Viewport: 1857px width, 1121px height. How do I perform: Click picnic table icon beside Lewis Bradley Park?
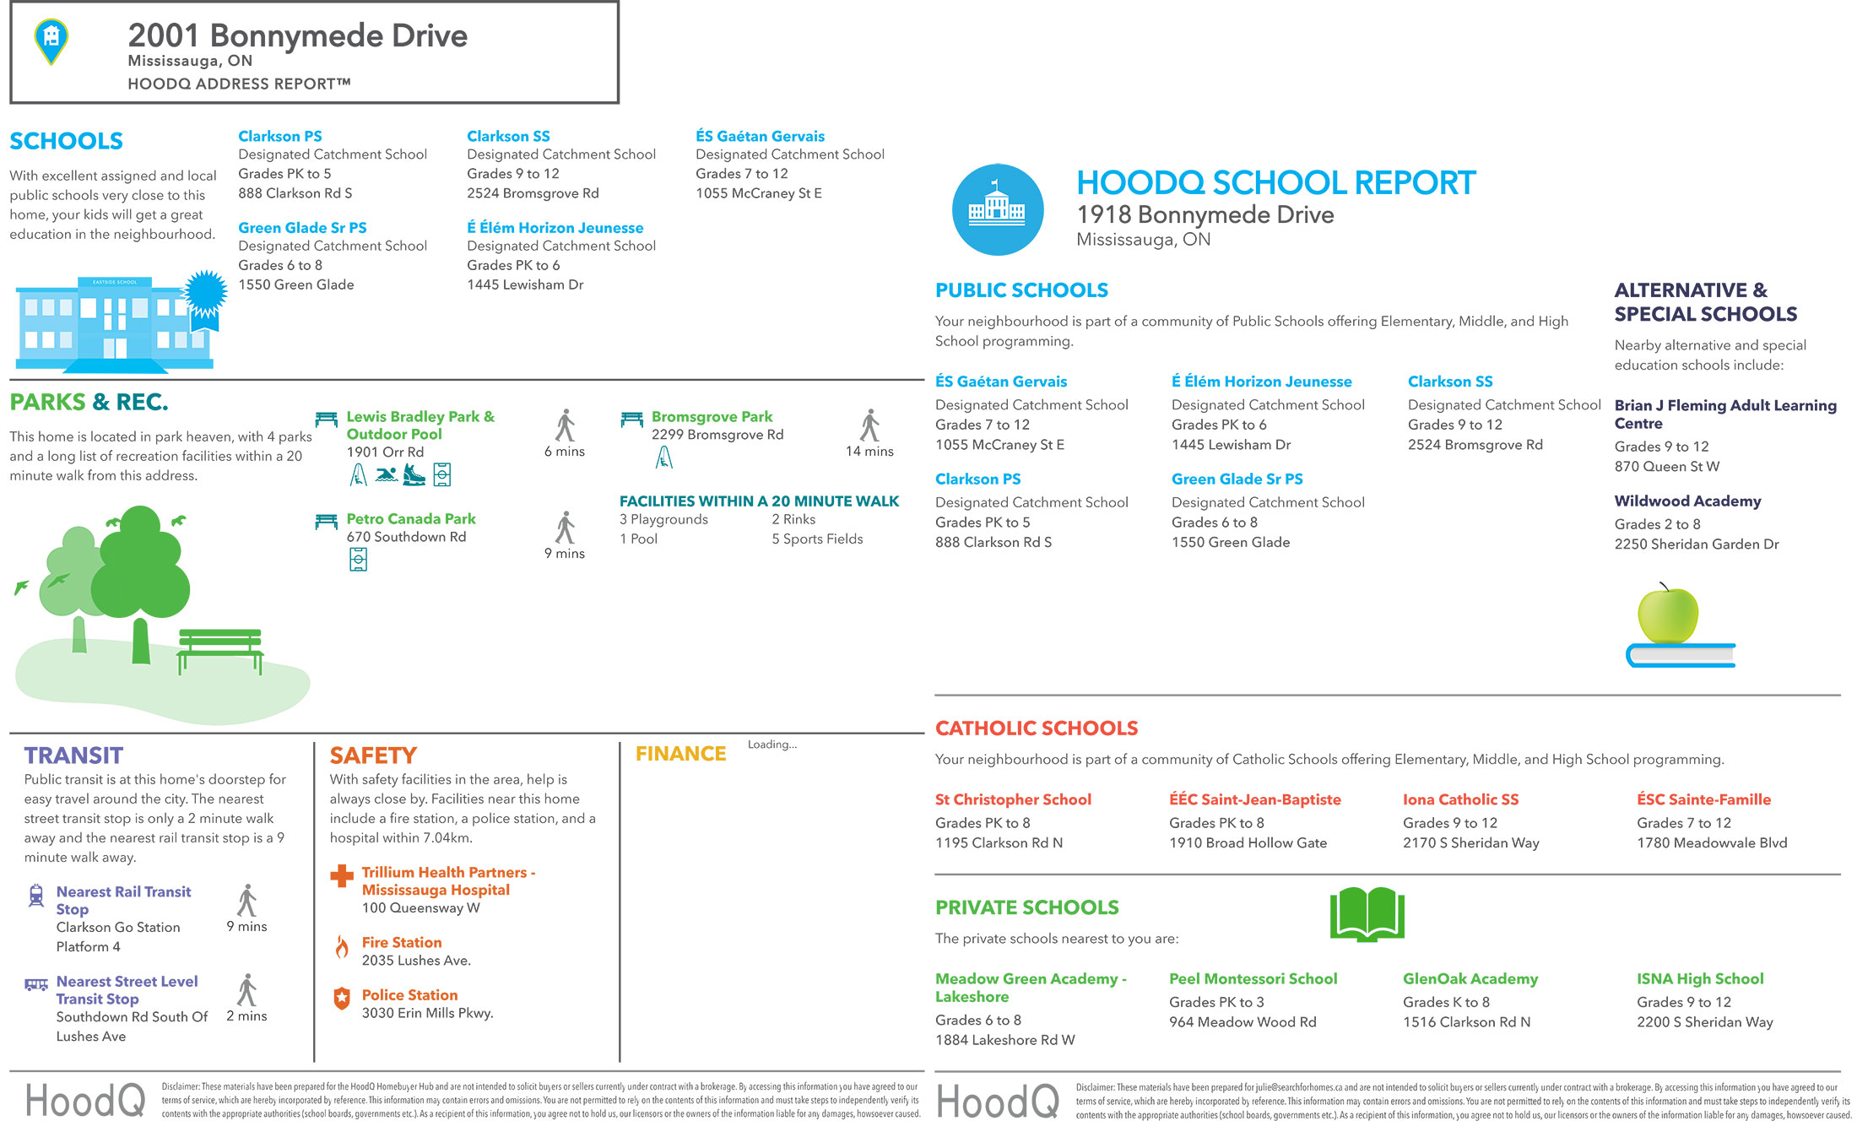tap(326, 419)
